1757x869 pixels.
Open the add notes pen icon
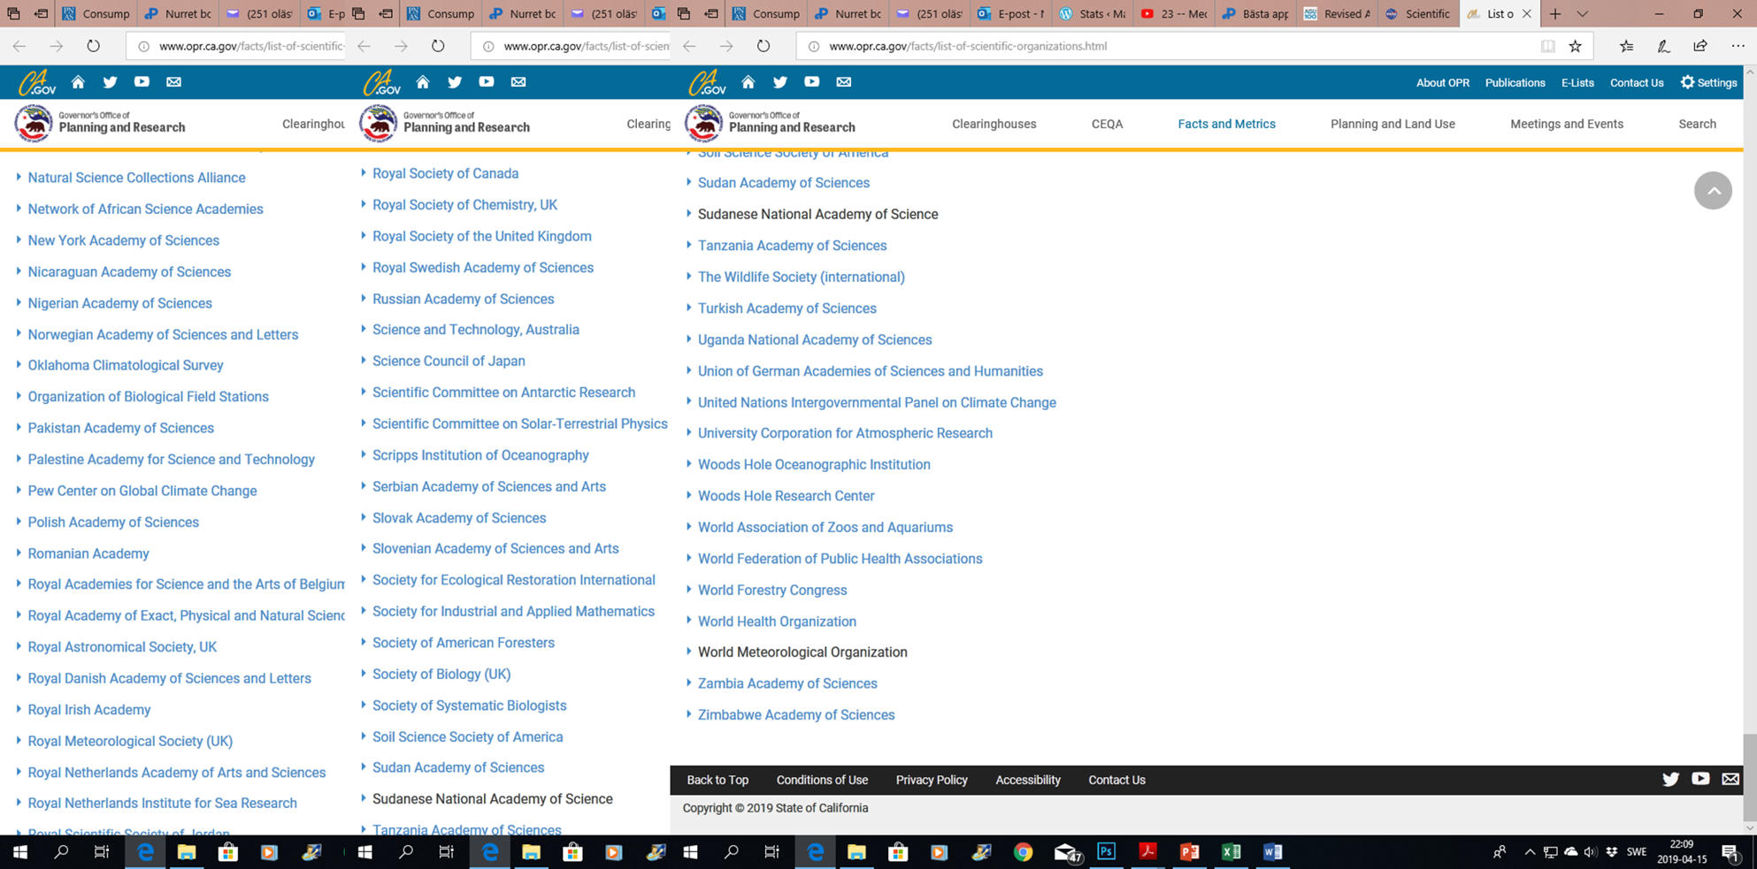coord(1663,46)
